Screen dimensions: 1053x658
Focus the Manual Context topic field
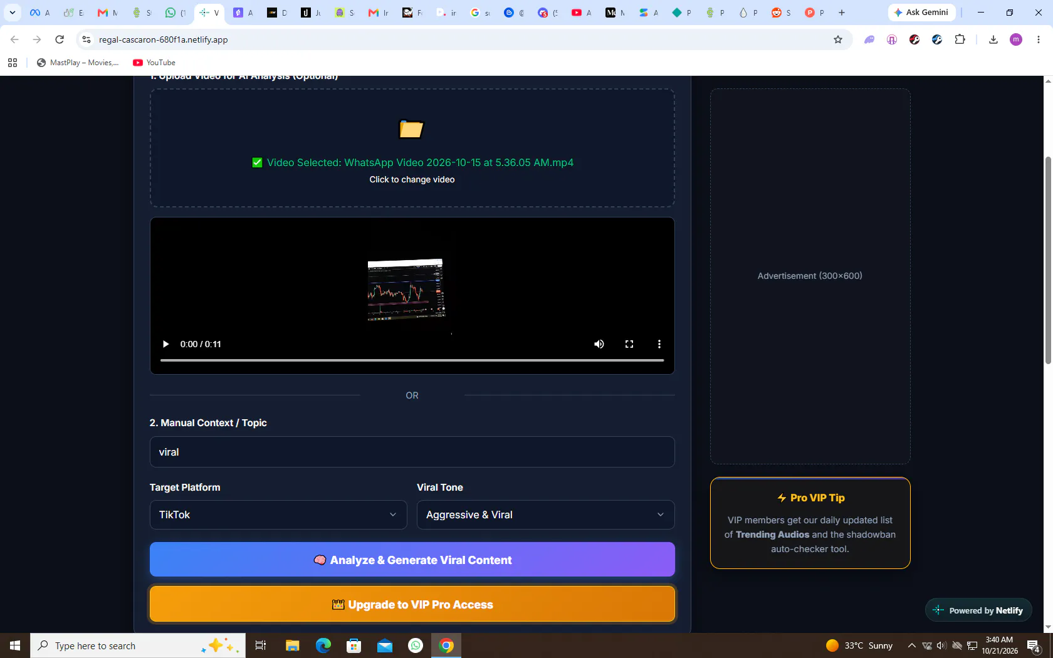412,452
